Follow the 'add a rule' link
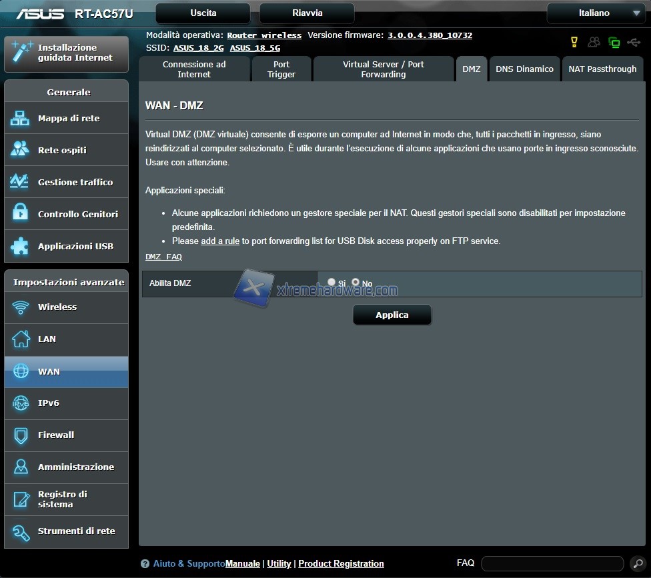The width and height of the screenshot is (651, 578). point(220,241)
